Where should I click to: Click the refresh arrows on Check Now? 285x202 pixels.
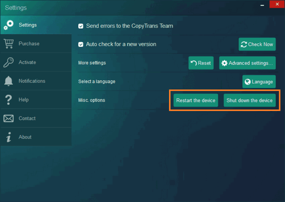pyautogui.click(x=244, y=44)
